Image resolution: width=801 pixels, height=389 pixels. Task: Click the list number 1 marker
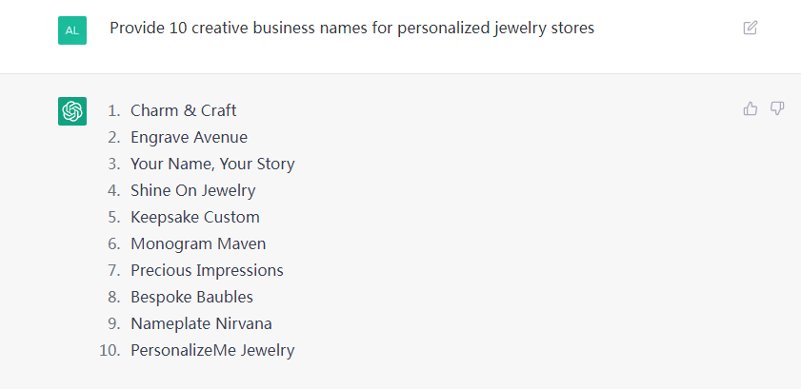coord(113,110)
